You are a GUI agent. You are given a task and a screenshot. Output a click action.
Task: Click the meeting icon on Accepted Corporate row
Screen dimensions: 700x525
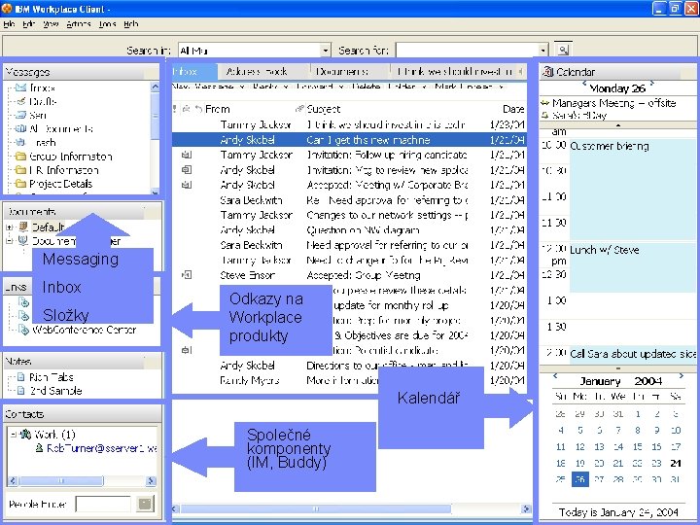[187, 185]
